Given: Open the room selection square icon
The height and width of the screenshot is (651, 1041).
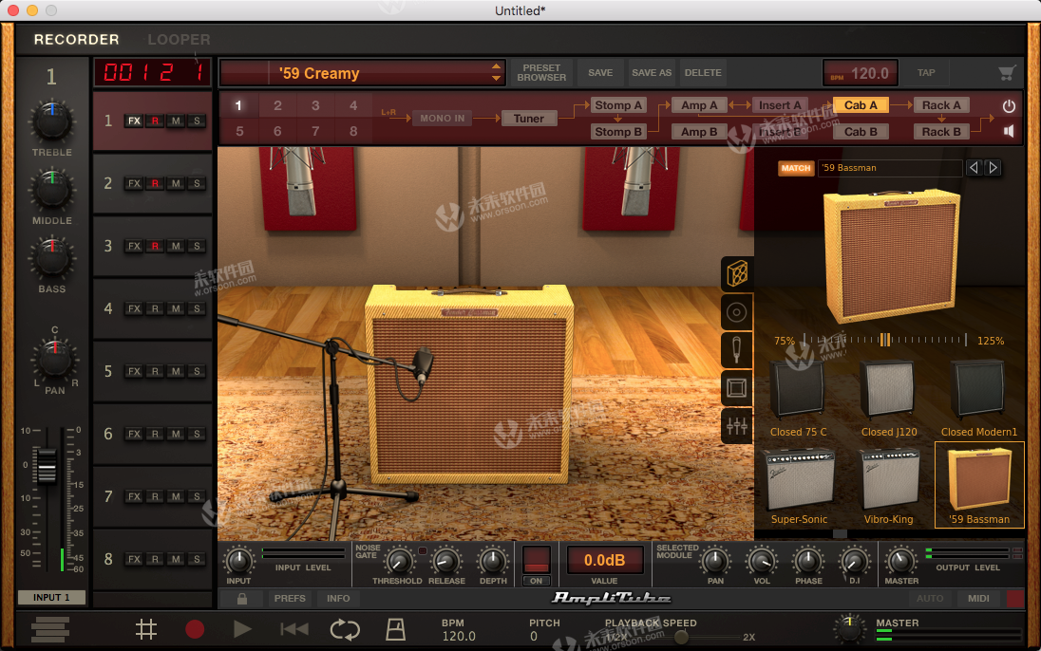Looking at the screenshot, I should point(737,387).
